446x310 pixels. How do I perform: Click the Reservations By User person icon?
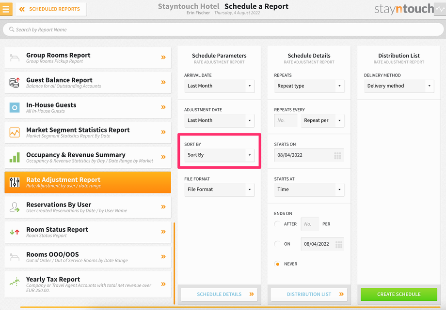pos(15,207)
